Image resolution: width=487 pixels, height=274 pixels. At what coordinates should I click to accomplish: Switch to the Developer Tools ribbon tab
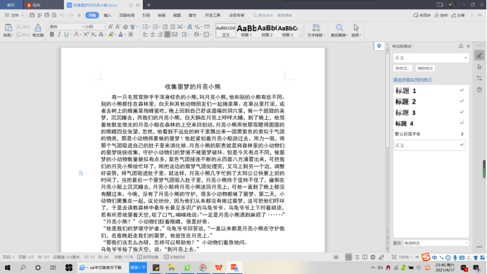point(213,15)
